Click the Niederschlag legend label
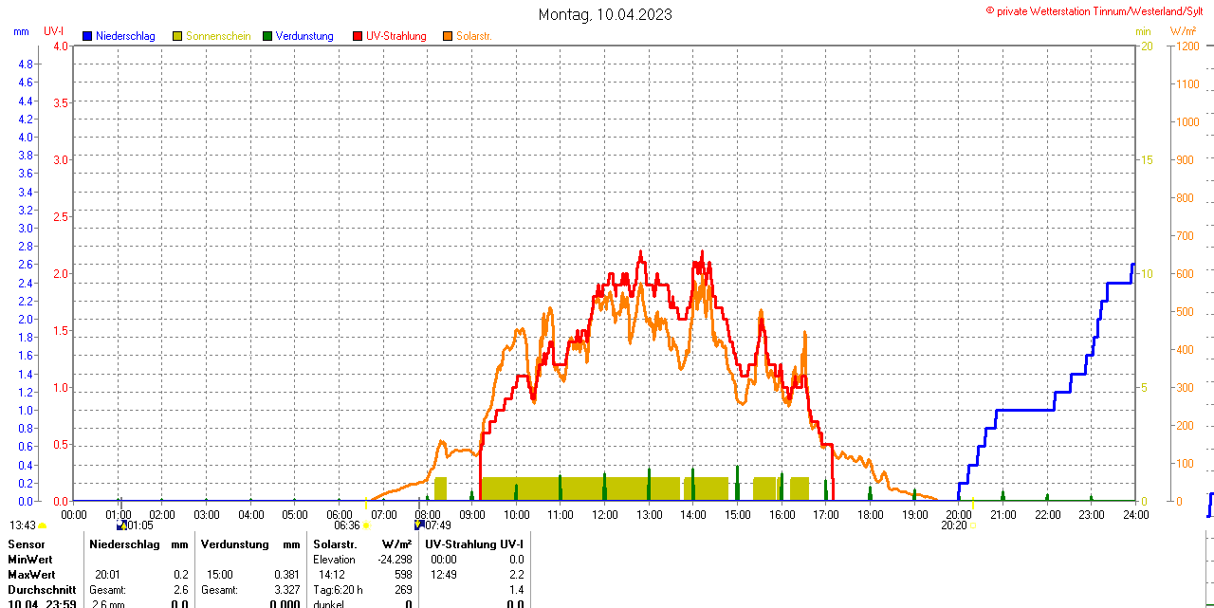 pyautogui.click(x=125, y=36)
